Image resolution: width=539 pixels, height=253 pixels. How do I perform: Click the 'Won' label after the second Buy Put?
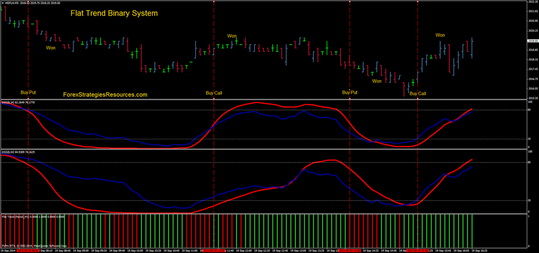377,81
